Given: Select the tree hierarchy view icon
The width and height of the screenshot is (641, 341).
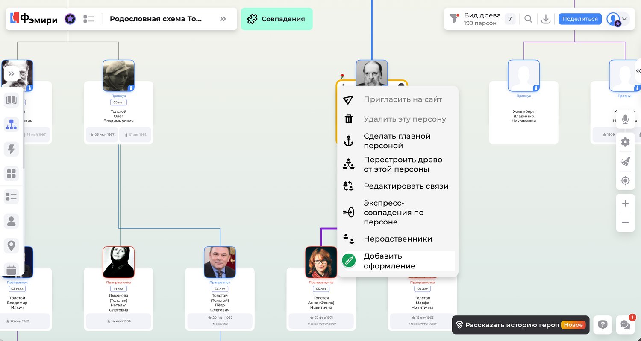Looking at the screenshot, I should click(12, 125).
